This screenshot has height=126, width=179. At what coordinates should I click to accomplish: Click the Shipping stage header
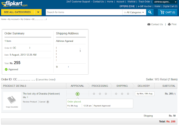click(x=122, y=86)
